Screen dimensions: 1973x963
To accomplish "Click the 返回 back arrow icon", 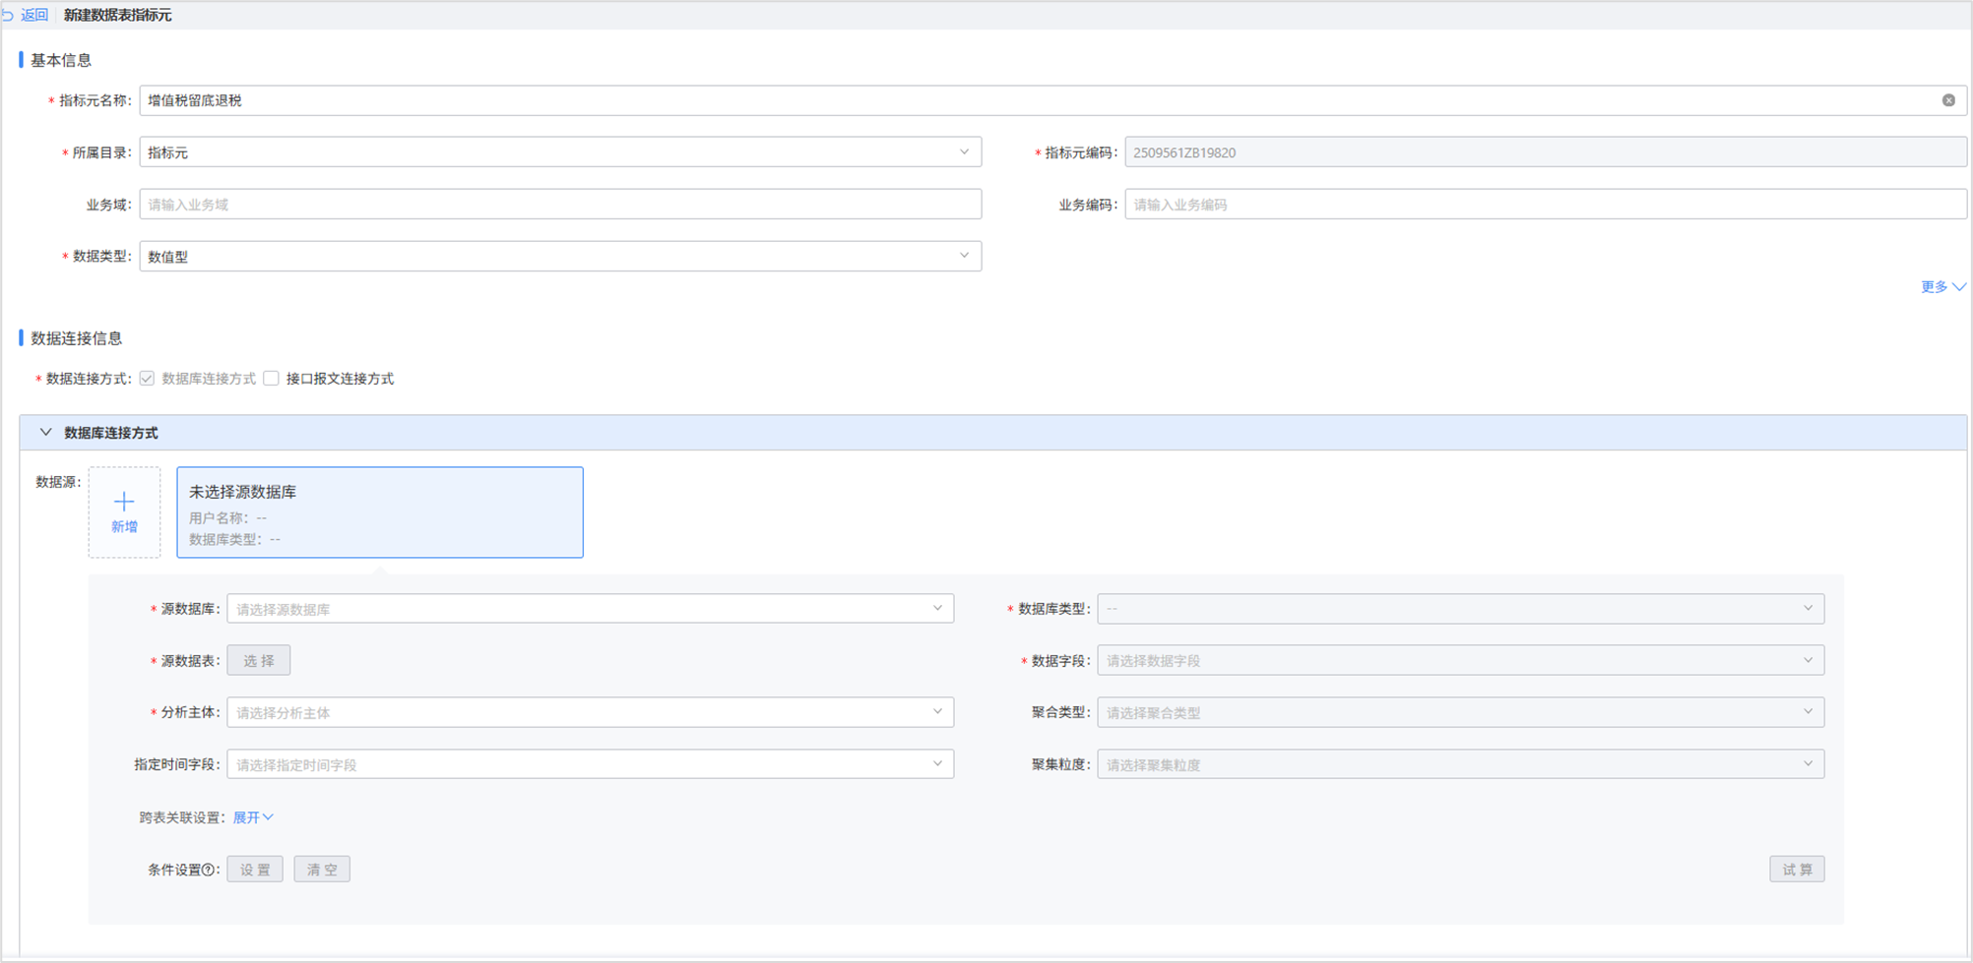I will point(9,15).
